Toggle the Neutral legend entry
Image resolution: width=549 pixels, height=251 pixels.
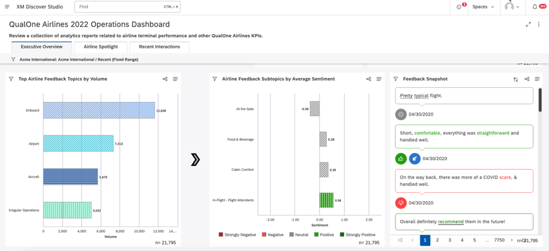pos(298,235)
